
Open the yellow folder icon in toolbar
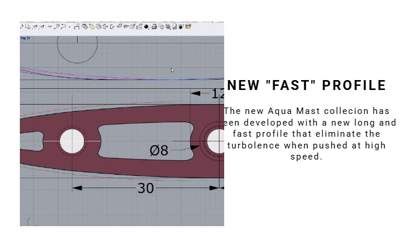(x=188, y=26)
